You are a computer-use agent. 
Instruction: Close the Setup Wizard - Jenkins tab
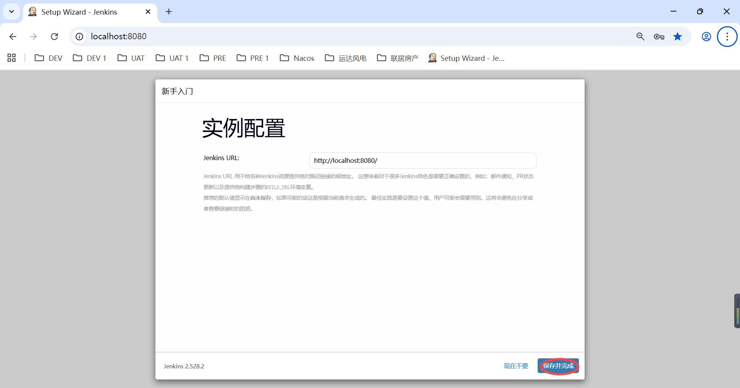[x=148, y=12]
